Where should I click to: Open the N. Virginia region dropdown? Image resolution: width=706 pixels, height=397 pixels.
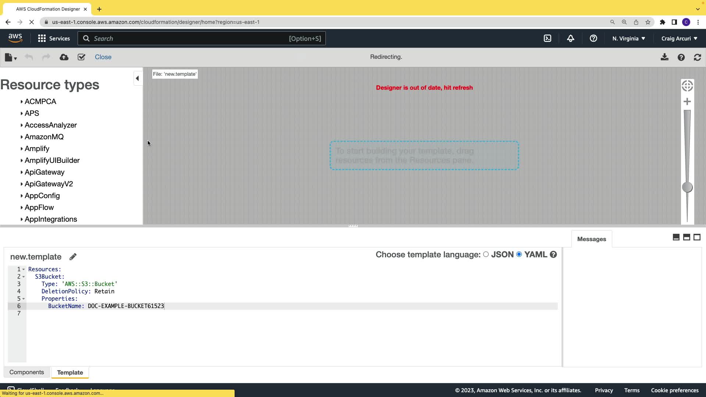coord(628,38)
